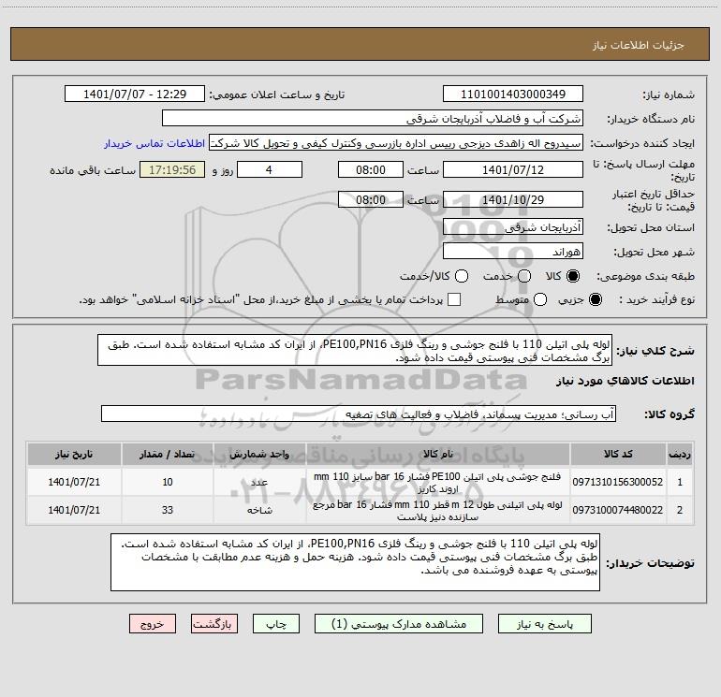
Task: Click the لوله پلی اتیلنی item name
Action: 437,510
